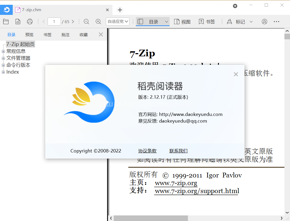Go to previous page arrow
This screenshot has height=221, width=290.
click(44, 22)
